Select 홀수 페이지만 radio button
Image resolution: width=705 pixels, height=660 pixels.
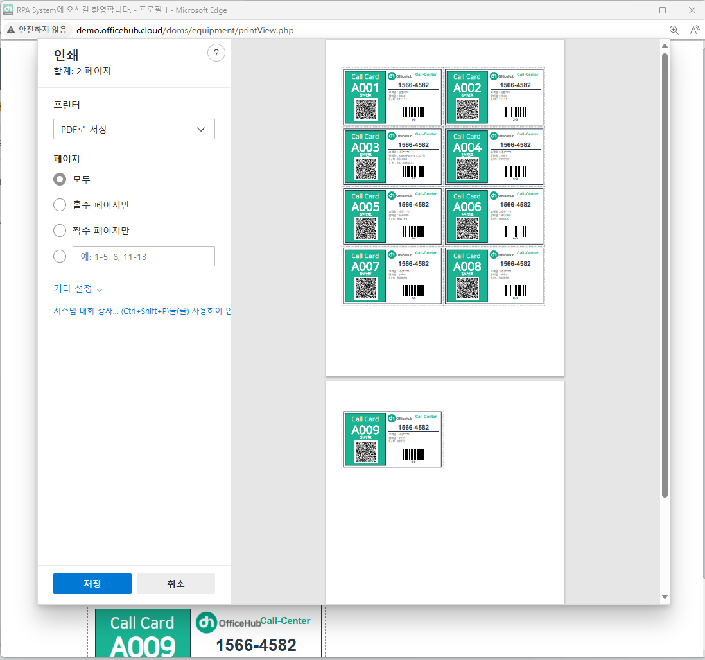pos(60,205)
